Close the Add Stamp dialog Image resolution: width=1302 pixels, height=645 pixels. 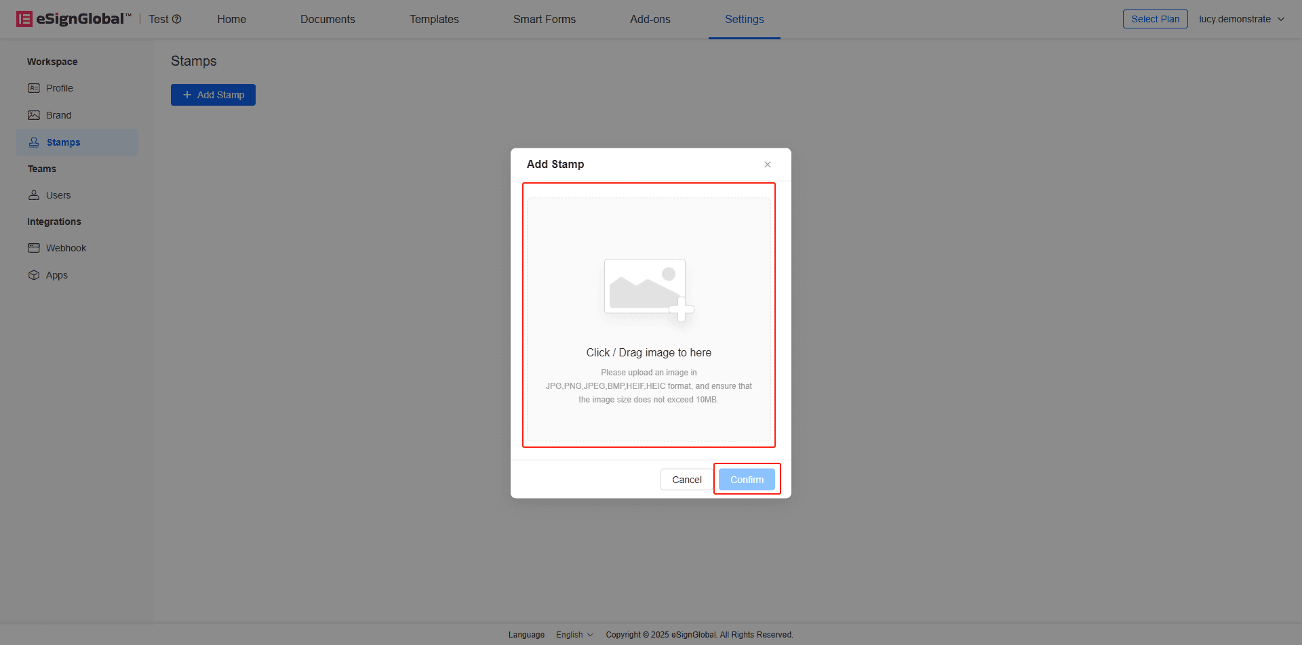click(x=768, y=165)
